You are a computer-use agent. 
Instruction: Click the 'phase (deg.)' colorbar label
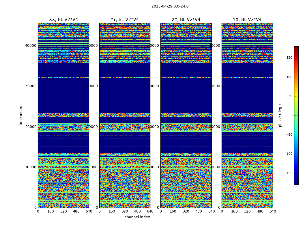tap(280, 115)
